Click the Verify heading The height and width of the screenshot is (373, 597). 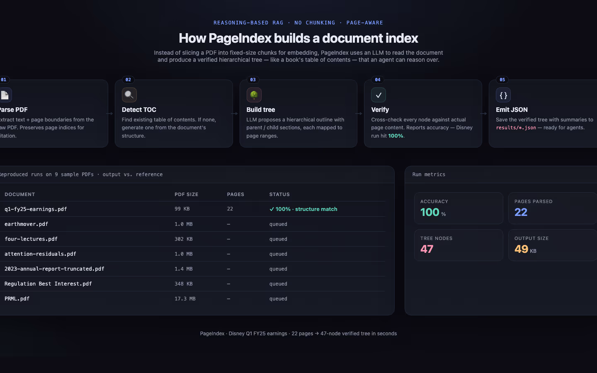click(x=380, y=110)
